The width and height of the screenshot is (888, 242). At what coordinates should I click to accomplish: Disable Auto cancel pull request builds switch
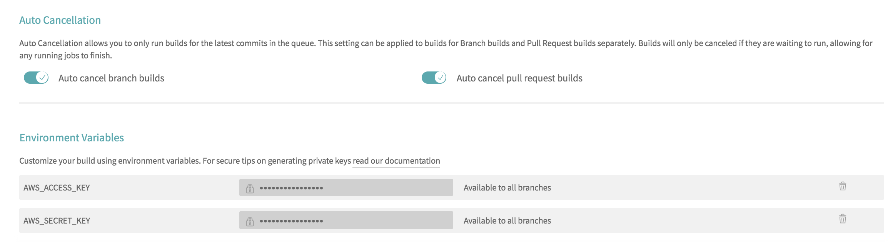click(434, 78)
